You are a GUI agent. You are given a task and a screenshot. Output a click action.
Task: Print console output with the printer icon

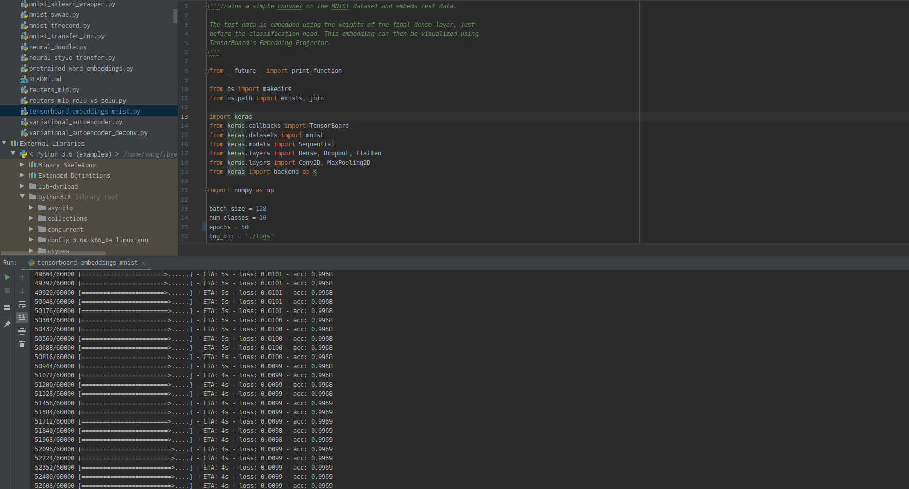click(22, 330)
